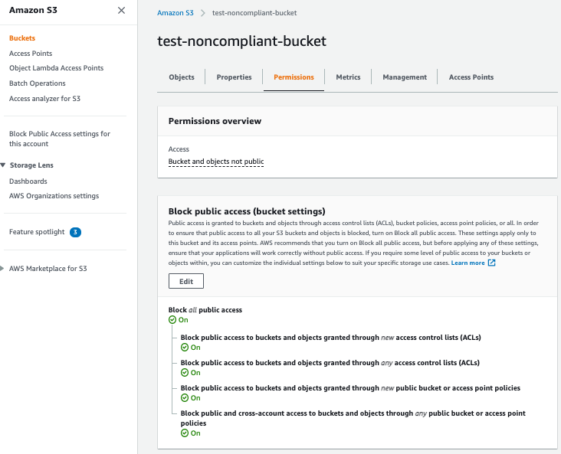Open the Properties tab

tap(234, 77)
